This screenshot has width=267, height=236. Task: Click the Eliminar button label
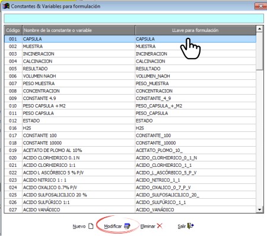point(148,226)
